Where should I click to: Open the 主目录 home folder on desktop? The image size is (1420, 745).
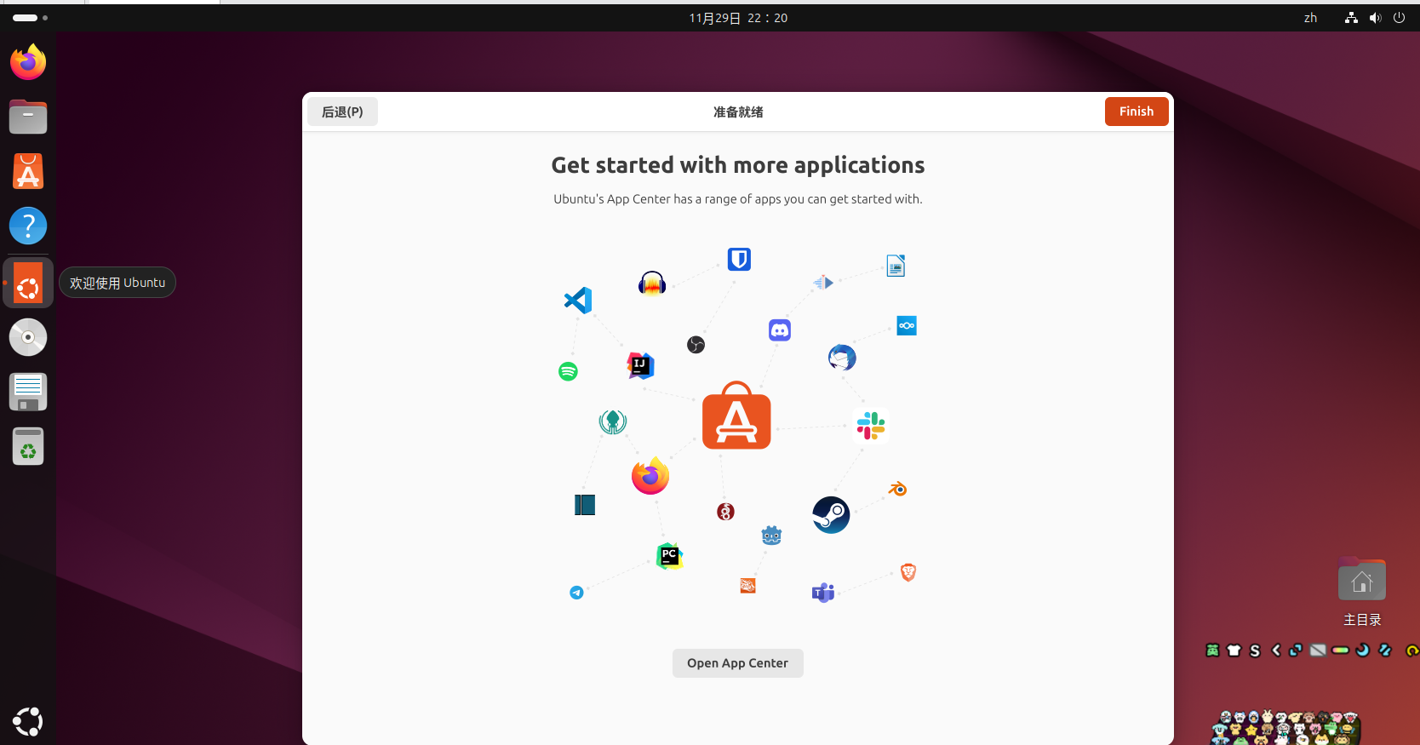click(x=1362, y=593)
